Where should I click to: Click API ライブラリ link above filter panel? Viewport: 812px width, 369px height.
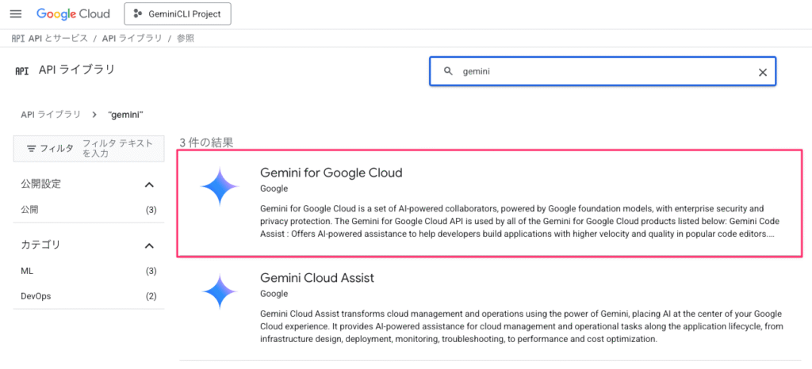click(51, 114)
